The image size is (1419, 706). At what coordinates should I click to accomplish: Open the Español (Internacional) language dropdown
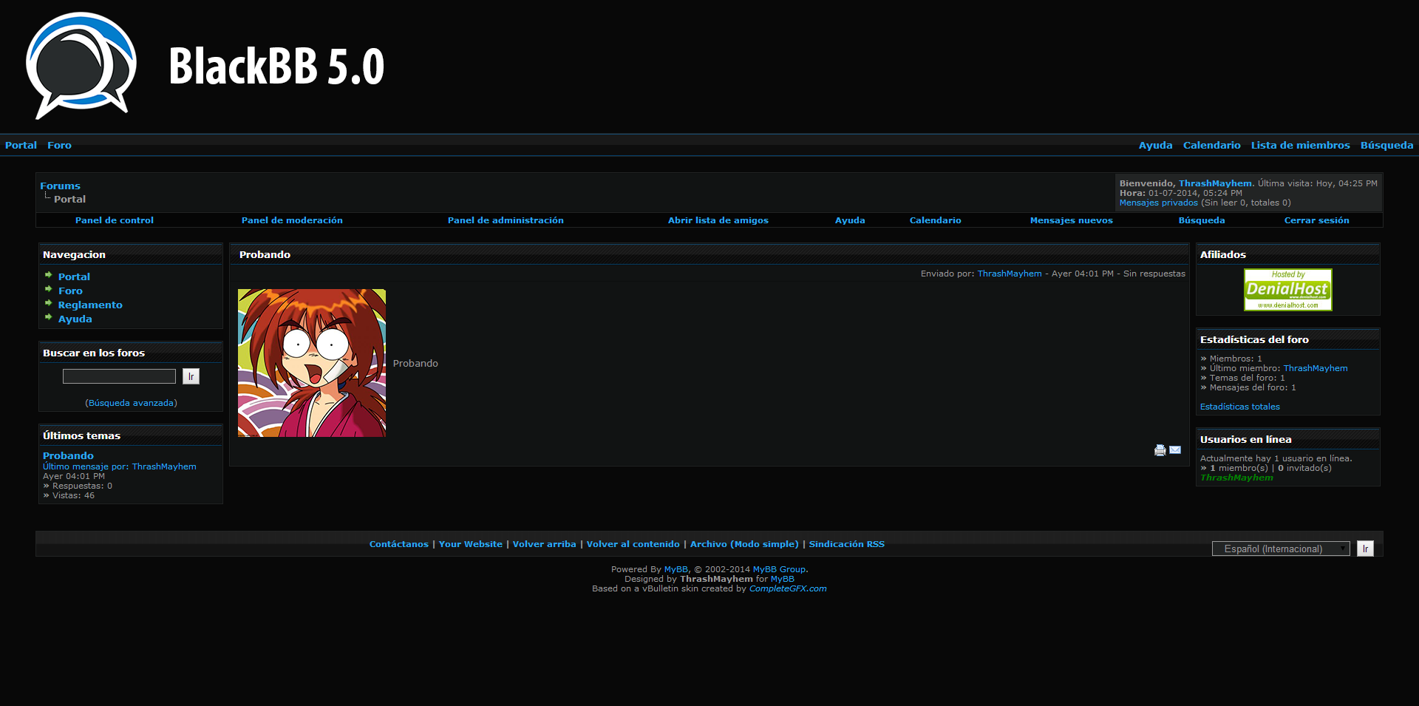coord(1280,549)
